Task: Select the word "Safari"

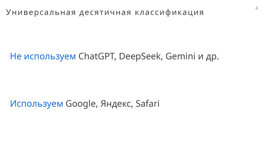Action: coord(147,104)
